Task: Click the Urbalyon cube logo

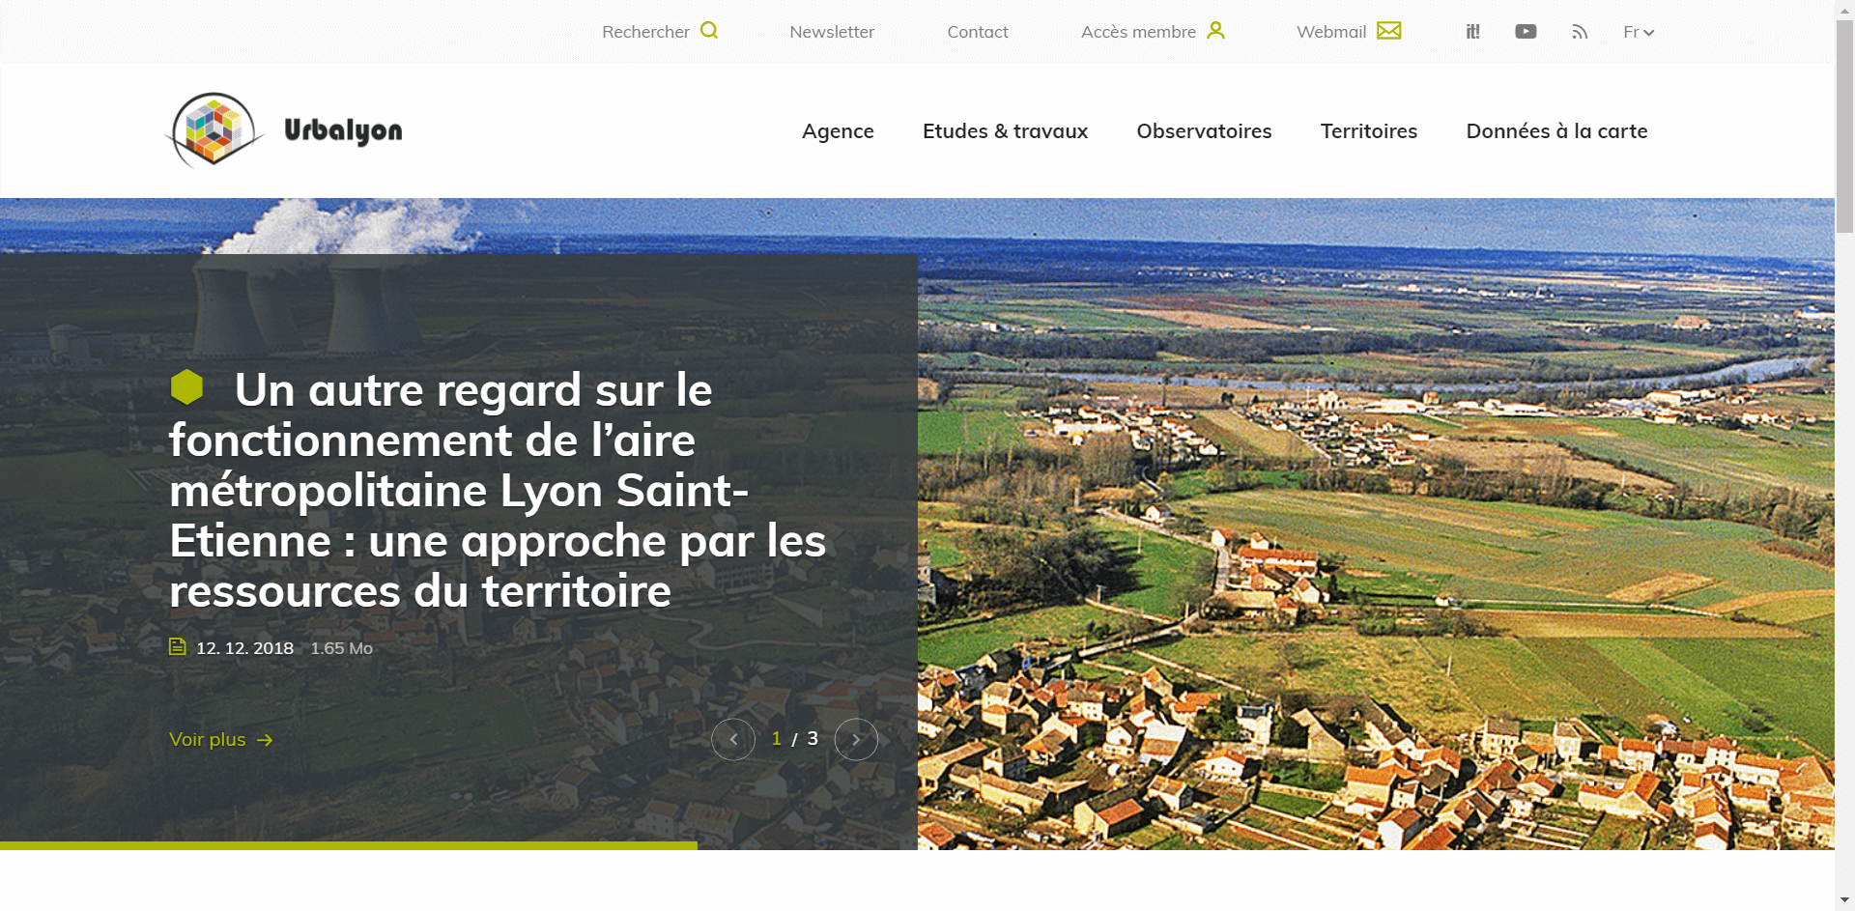Action: 214,129
